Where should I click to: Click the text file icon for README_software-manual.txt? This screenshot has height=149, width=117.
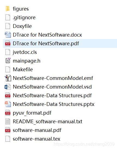[x=8, y=121]
